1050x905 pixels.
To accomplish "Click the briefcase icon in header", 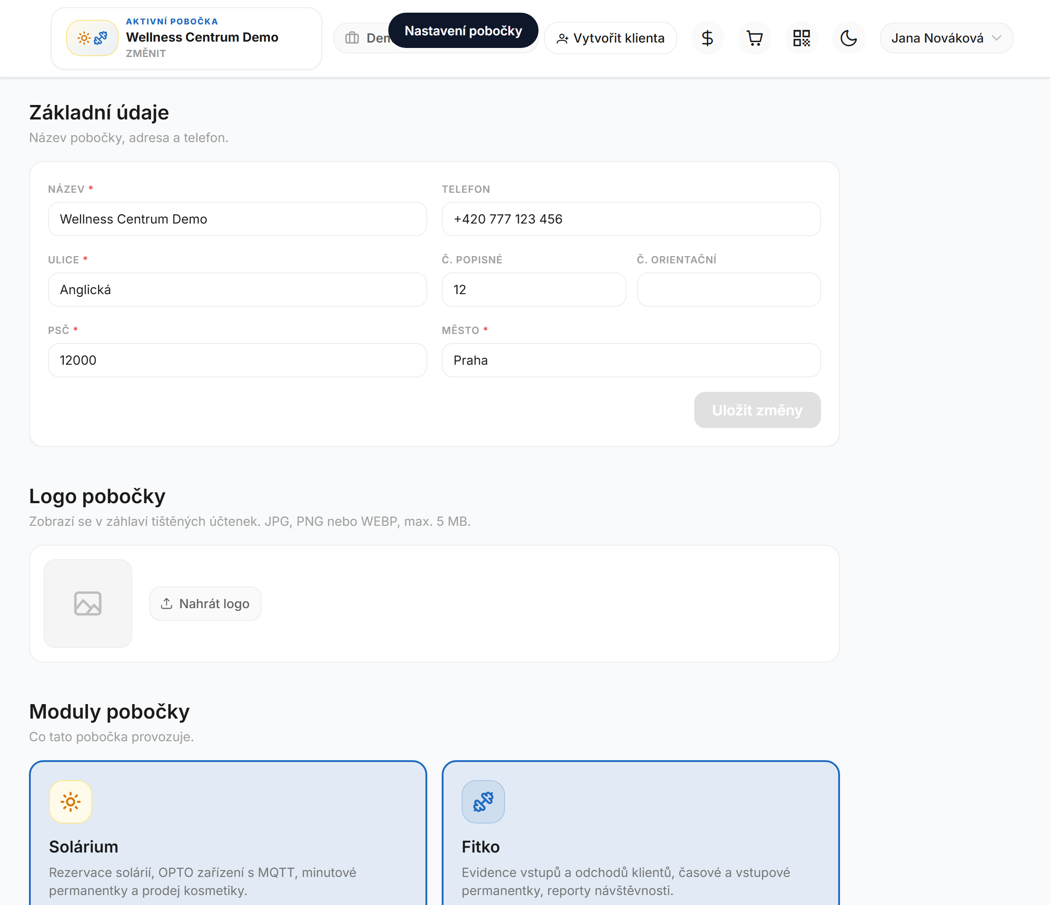I will 352,38.
